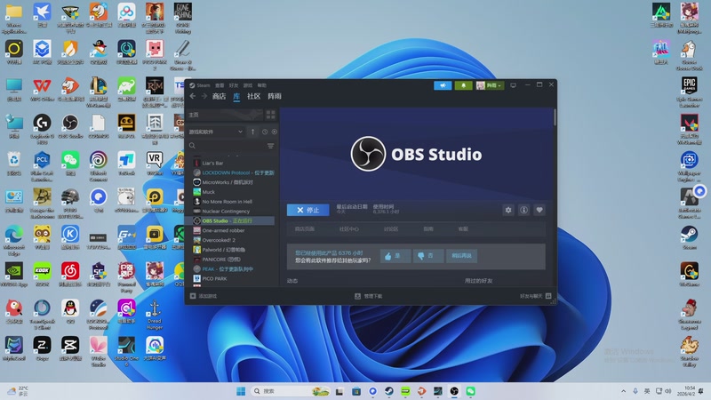
Task: Open the 讨论区 discussions link
Action: [x=391, y=229]
